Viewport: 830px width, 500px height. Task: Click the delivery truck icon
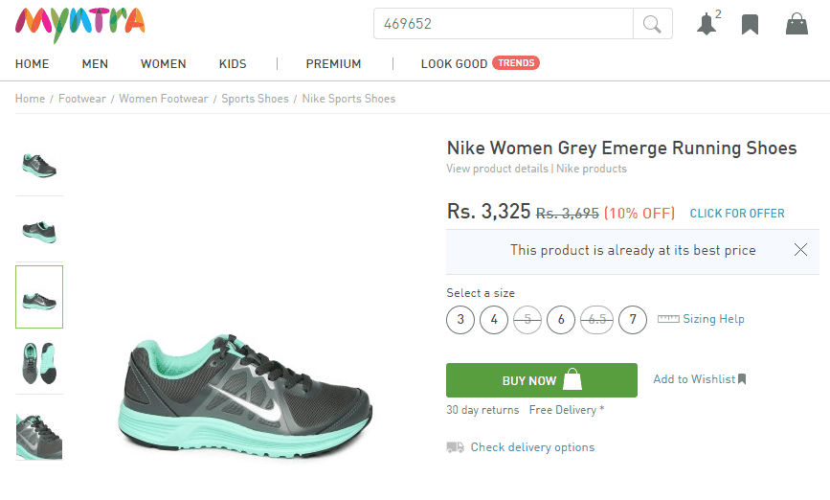[x=456, y=447]
